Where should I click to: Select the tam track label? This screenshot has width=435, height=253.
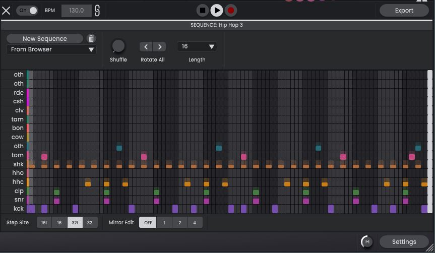(x=17, y=119)
